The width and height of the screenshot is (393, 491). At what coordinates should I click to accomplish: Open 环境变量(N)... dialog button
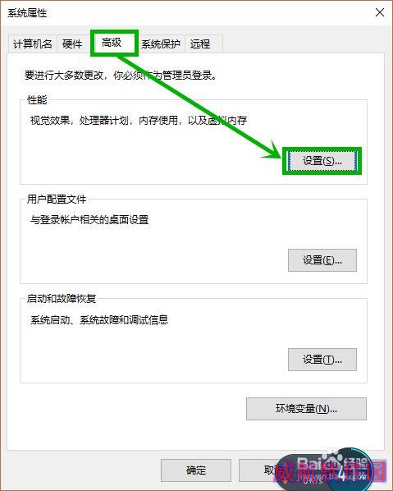[306, 409]
